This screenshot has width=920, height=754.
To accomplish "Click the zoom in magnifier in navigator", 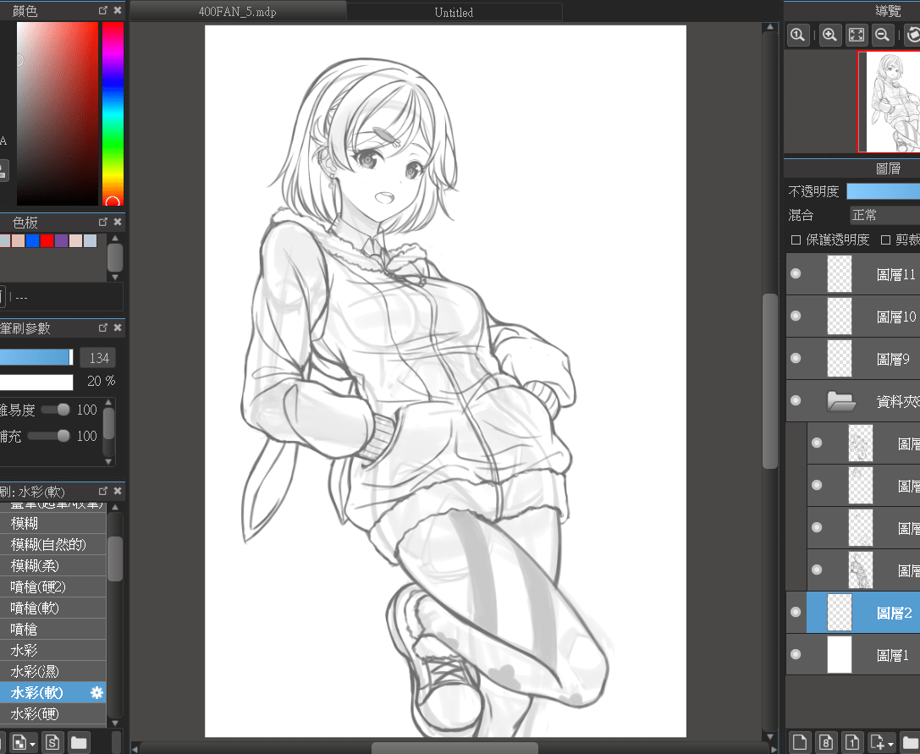I will coord(829,35).
